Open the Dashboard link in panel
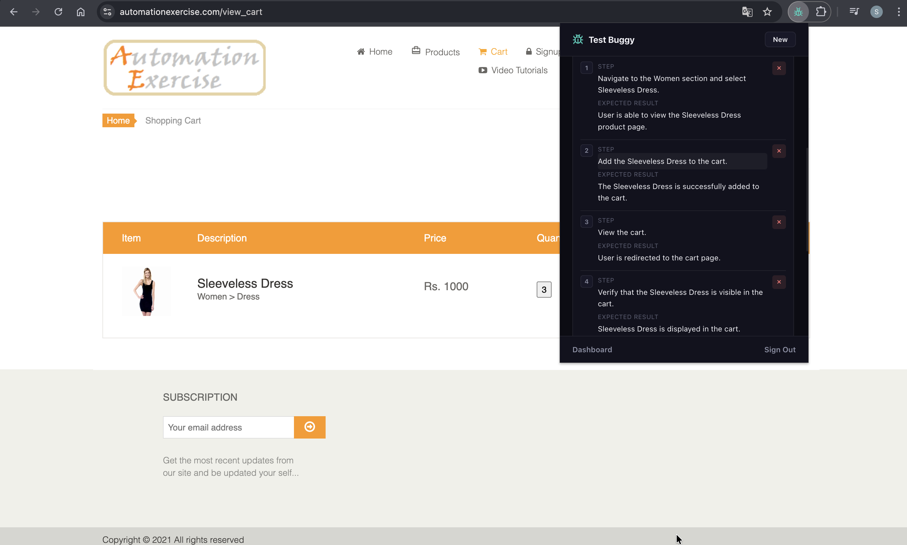The image size is (907, 545). coord(592,349)
